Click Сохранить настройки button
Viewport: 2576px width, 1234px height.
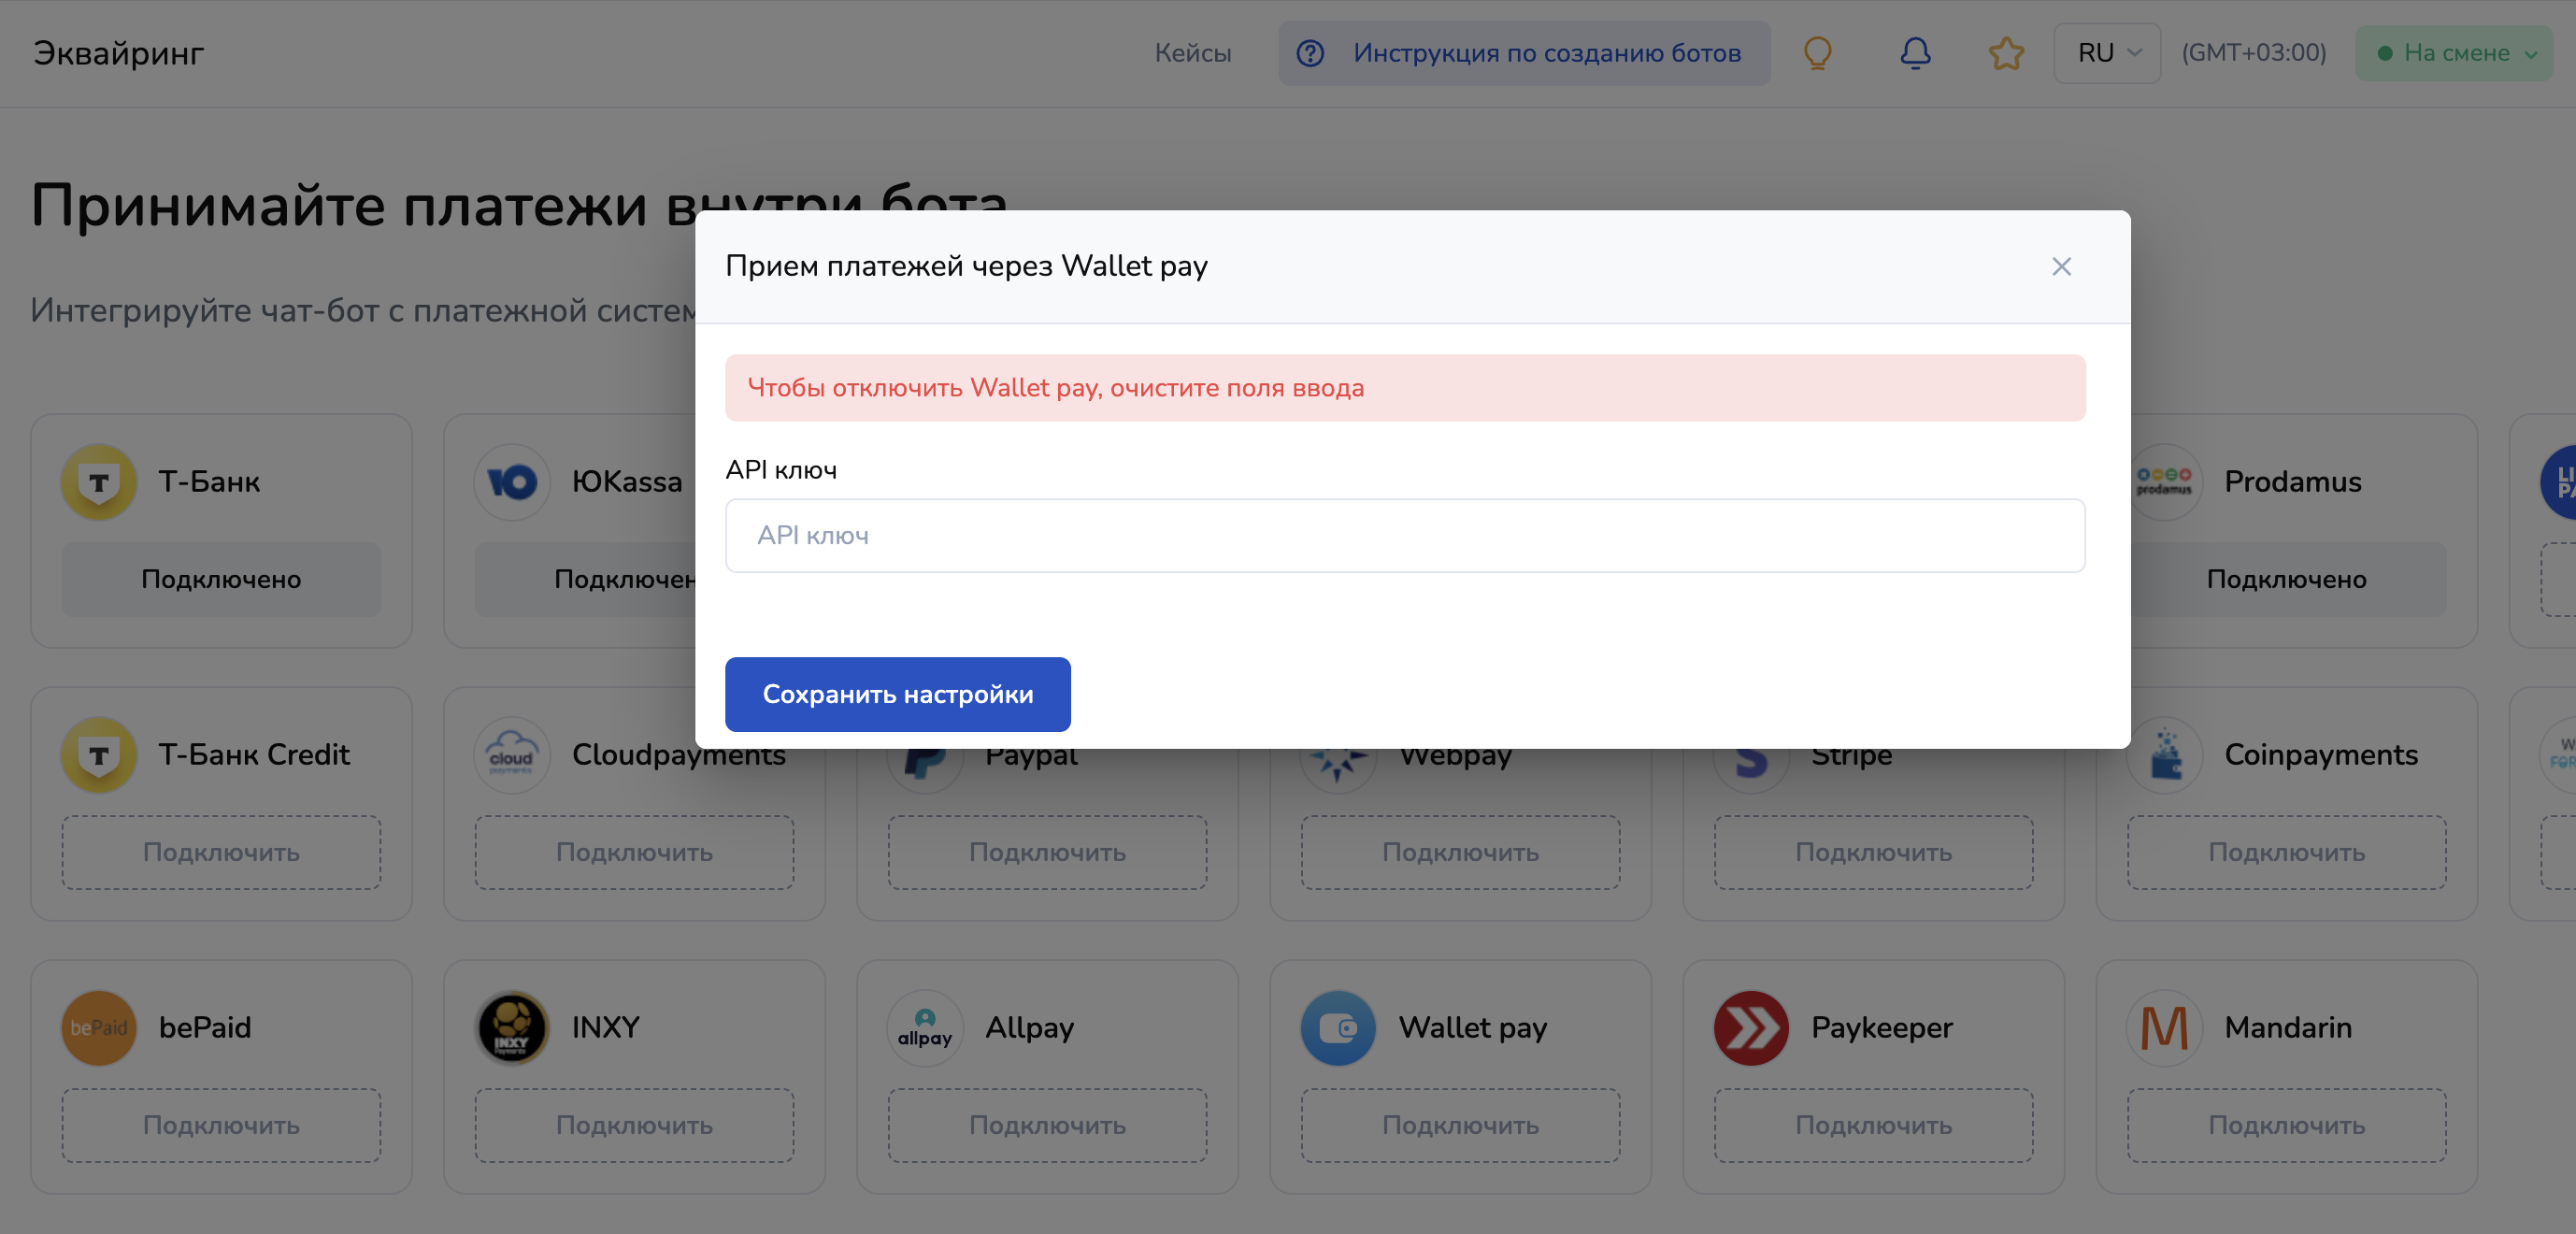coord(897,694)
